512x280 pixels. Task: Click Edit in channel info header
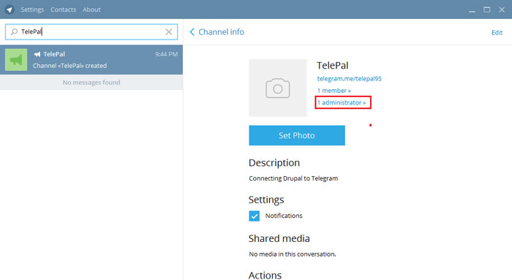click(497, 33)
